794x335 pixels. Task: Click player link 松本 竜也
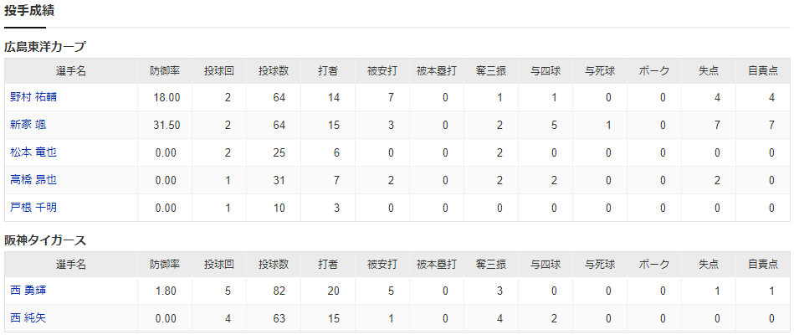(x=33, y=152)
